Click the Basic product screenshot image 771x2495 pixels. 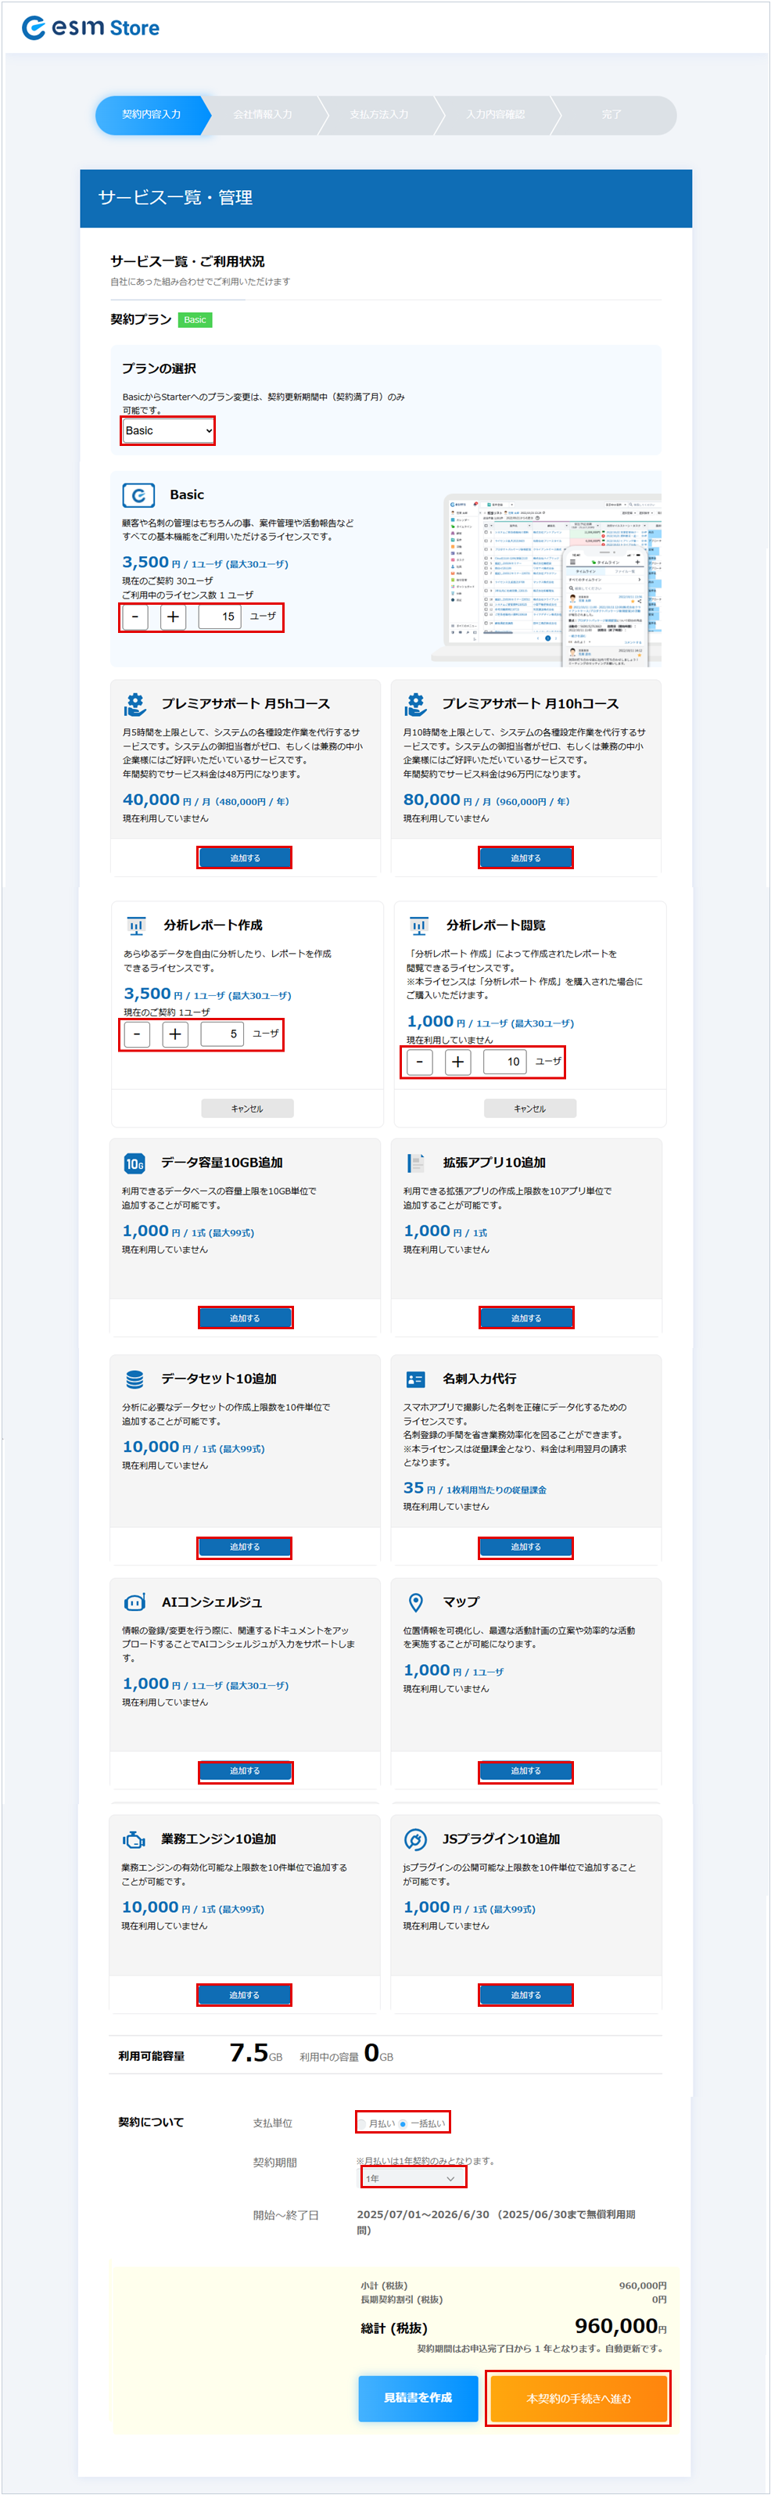tap(547, 579)
